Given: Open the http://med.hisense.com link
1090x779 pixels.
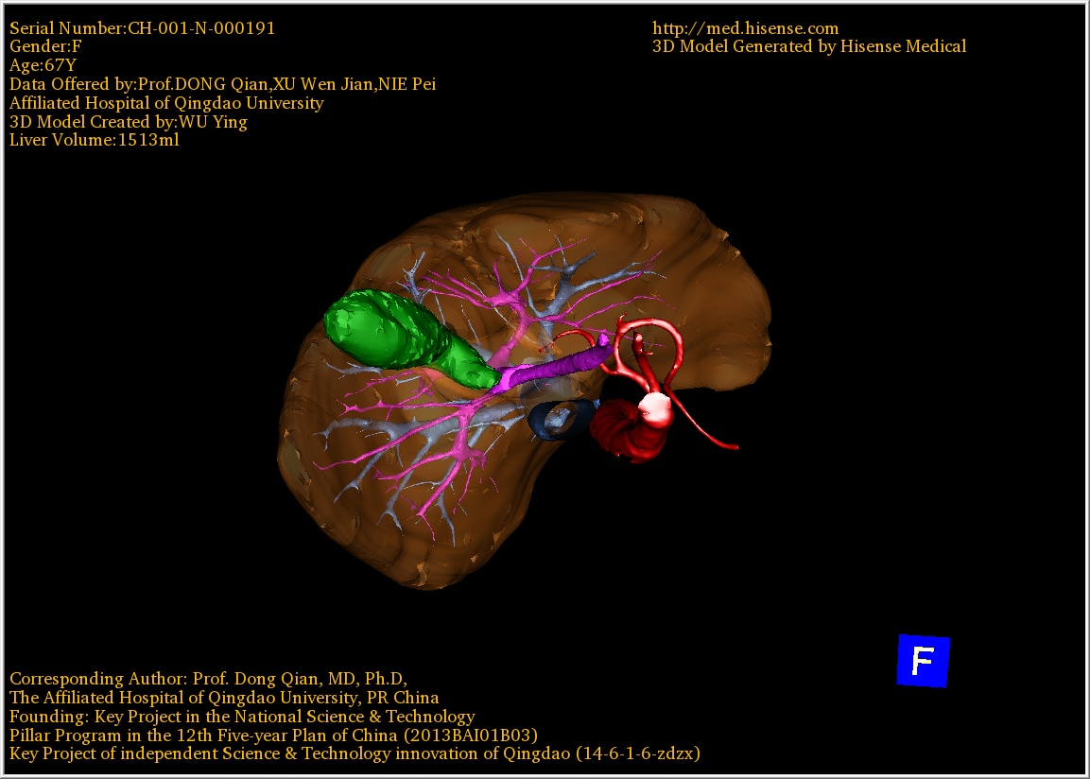Looking at the screenshot, I should pyautogui.click(x=745, y=28).
